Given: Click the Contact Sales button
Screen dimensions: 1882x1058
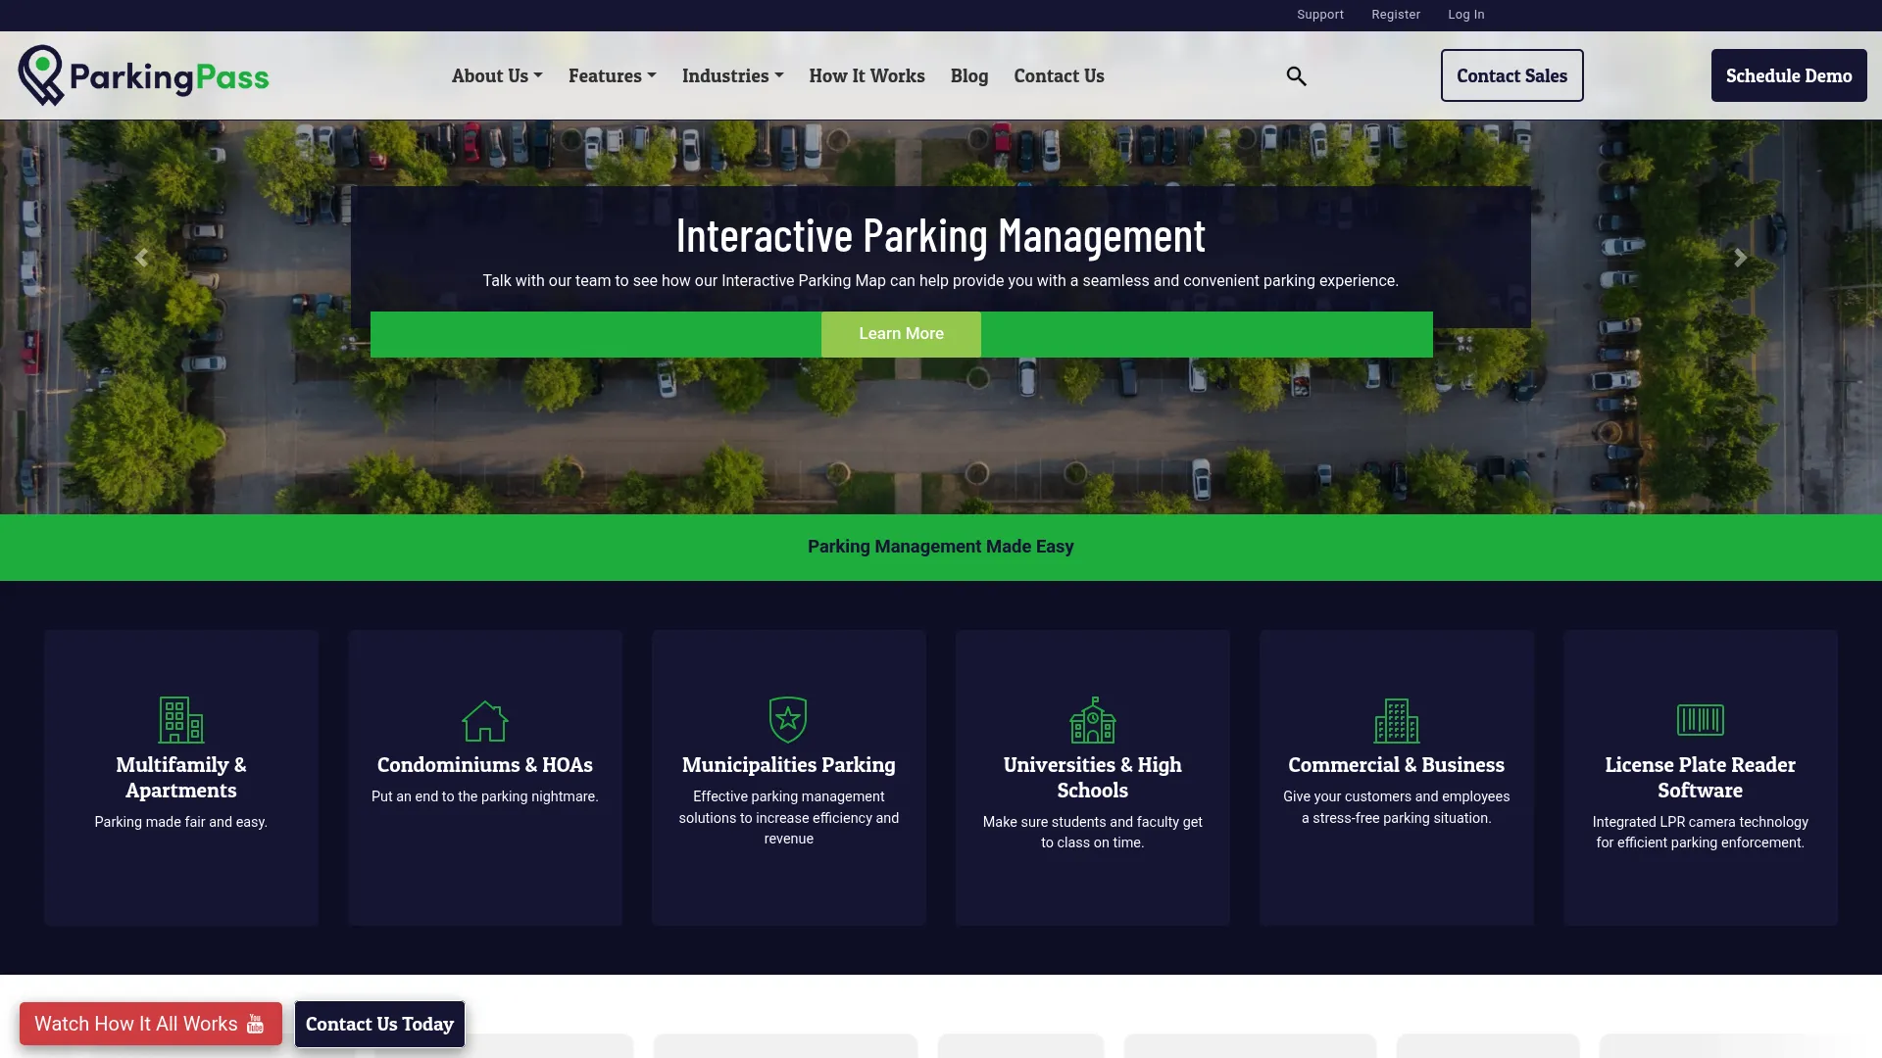Looking at the screenshot, I should click(x=1511, y=75).
